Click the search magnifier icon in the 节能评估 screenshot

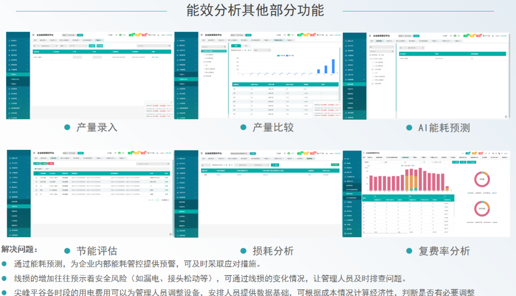click(168, 164)
